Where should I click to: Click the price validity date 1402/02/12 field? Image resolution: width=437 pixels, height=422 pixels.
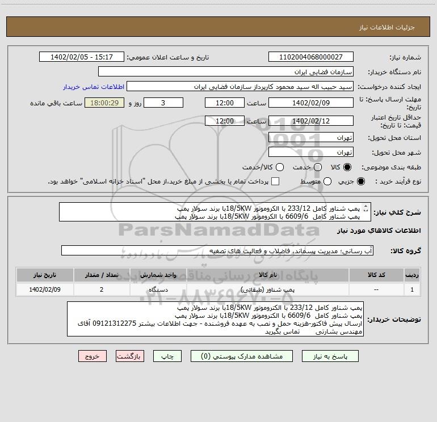(311, 121)
